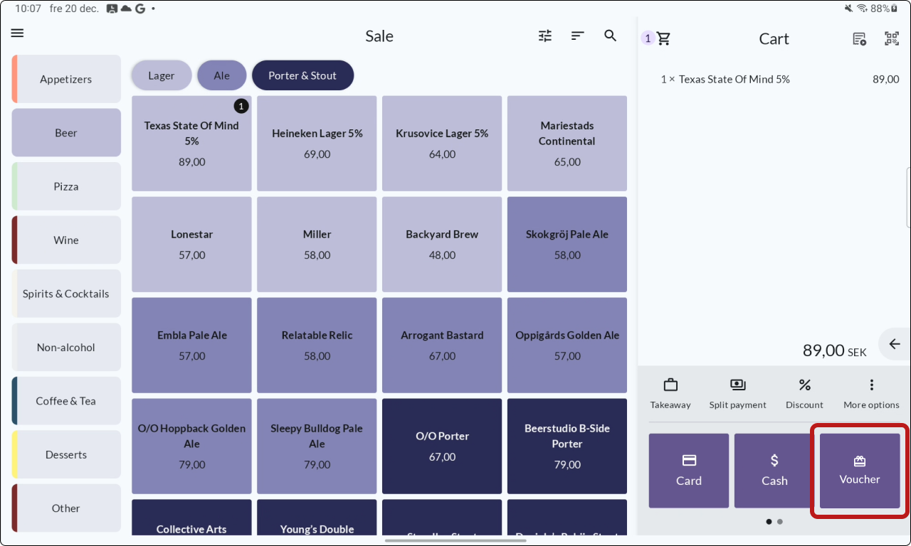Open product search magnifier
Screen dimensions: 911x546
[x=611, y=36]
